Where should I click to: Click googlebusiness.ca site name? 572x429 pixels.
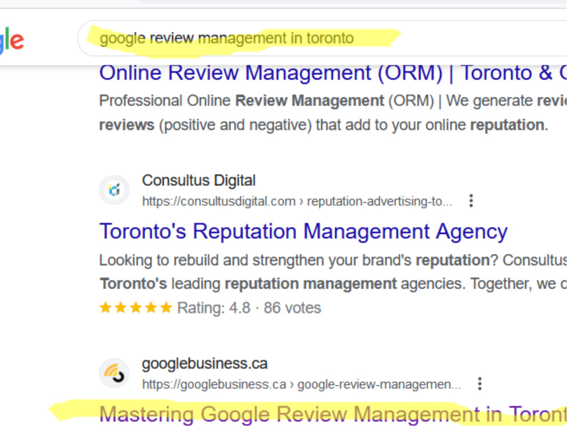click(205, 364)
